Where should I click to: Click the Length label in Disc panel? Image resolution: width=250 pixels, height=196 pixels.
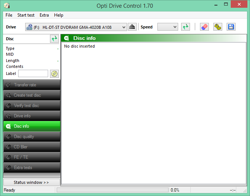pyautogui.click(x=13, y=61)
